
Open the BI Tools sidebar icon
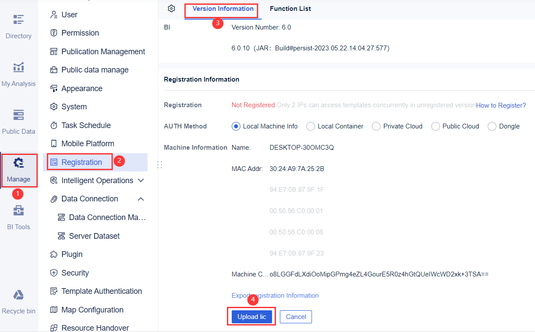(x=18, y=217)
